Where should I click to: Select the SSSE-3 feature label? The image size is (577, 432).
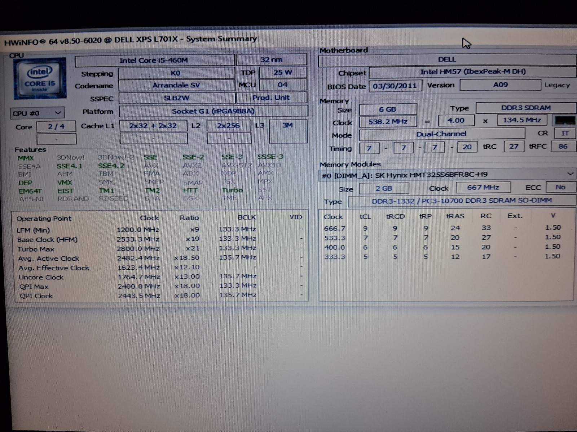270,157
